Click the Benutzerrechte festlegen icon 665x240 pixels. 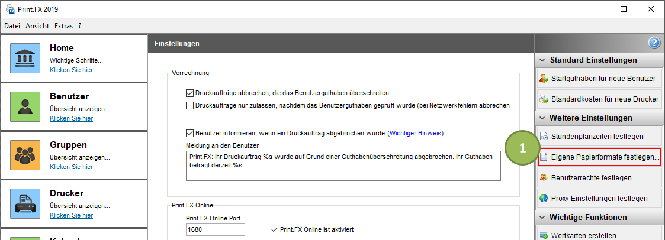point(544,178)
